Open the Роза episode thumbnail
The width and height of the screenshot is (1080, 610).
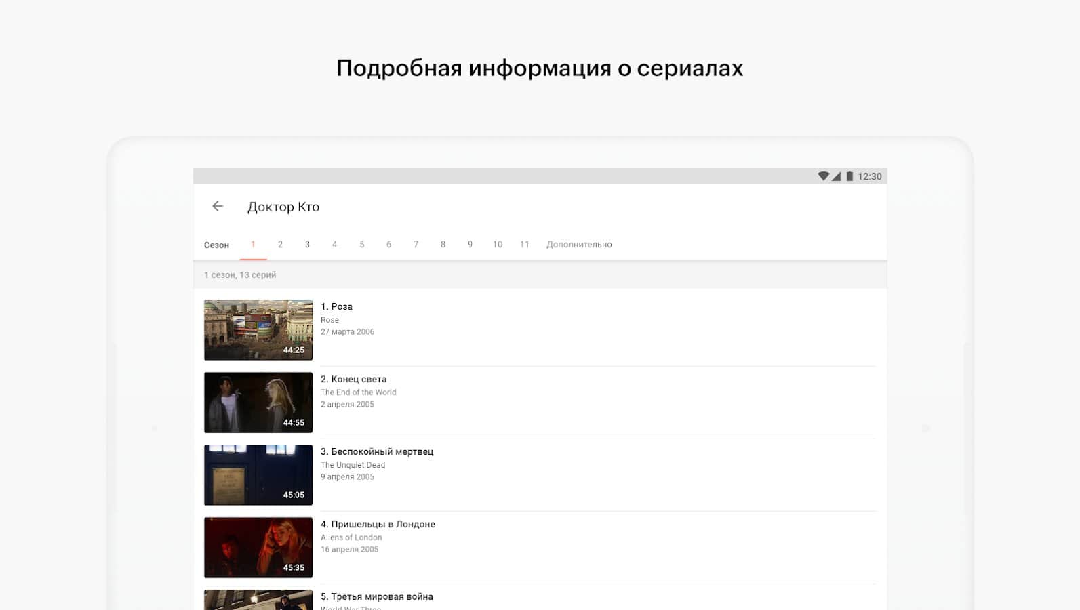pyautogui.click(x=258, y=330)
